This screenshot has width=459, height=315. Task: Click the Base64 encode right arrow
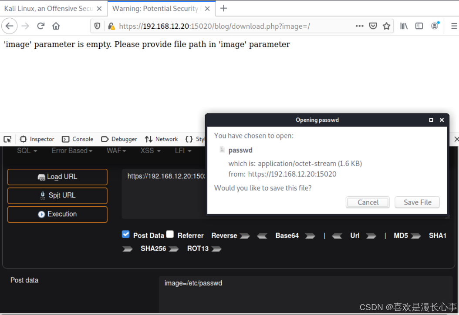click(x=310, y=236)
